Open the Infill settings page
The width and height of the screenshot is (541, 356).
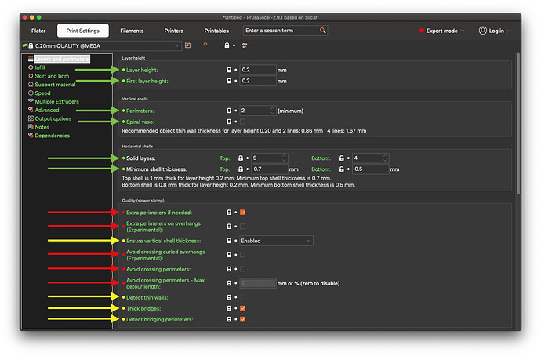(x=40, y=67)
